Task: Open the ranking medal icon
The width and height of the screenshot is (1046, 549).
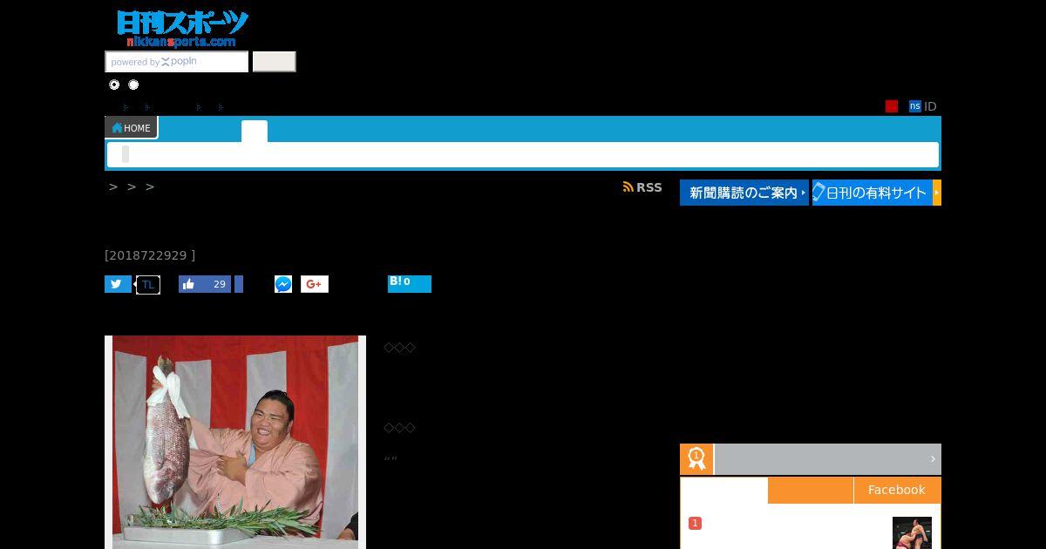Action: pyautogui.click(x=696, y=459)
